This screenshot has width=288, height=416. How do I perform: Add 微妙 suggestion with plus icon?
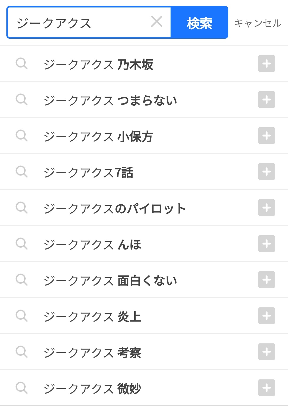pos(266,388)
